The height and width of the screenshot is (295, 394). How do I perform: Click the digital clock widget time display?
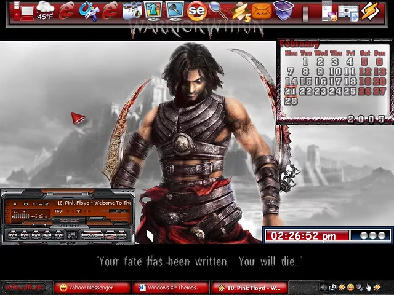click(x=303, y=236)
